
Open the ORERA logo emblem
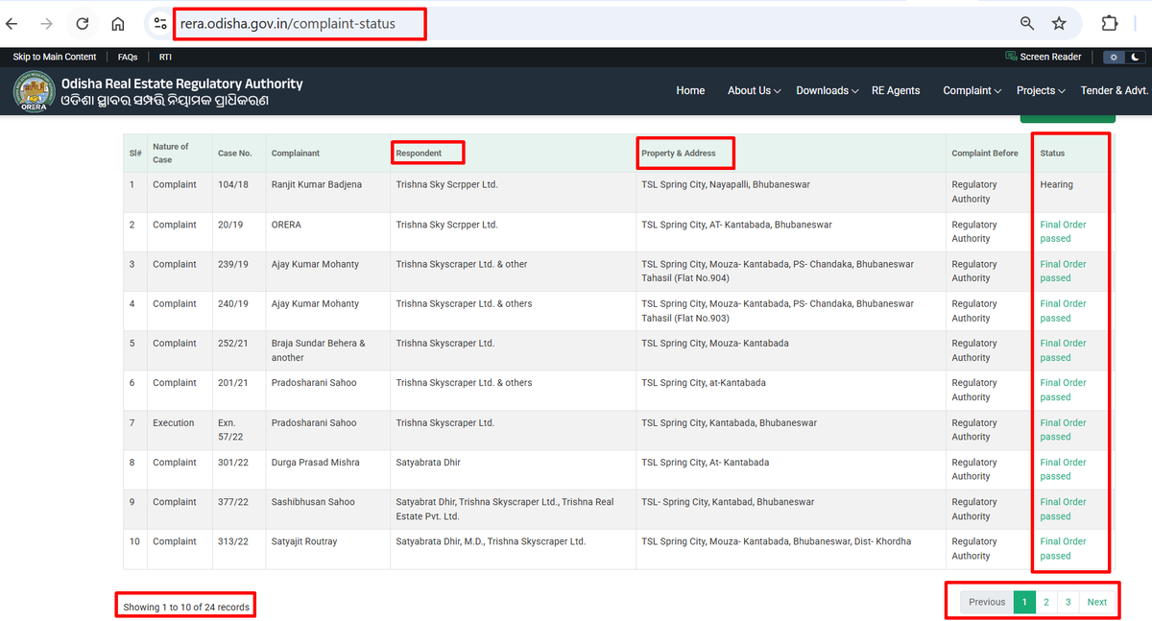[34, 91]
